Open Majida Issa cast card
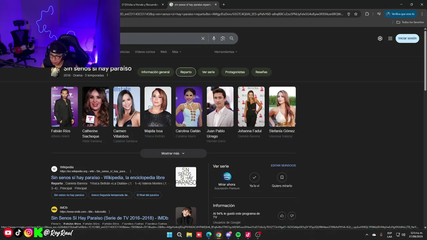427x240 pixels. (x=158, y=112)
